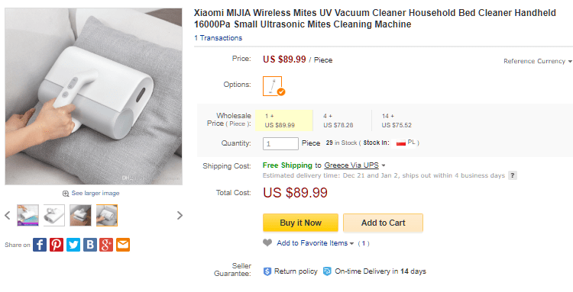Screen dimensions: 573x292
Task: Share listing on Twitter icon
Action: point(73,245)
